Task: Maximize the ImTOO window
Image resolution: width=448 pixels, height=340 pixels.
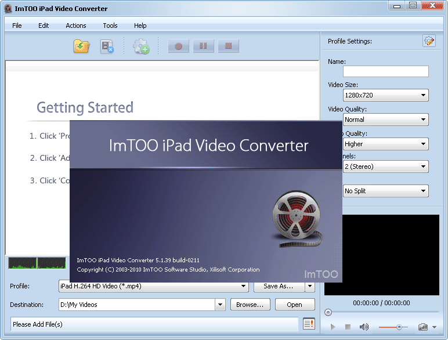Action: click(x=413, y=5)
